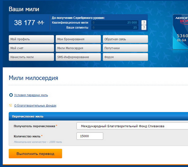Click the Минимальное количество – 1000 миль hint
Image resolution: width=188 pixels, height=167 pixels.
coord(38,142)
